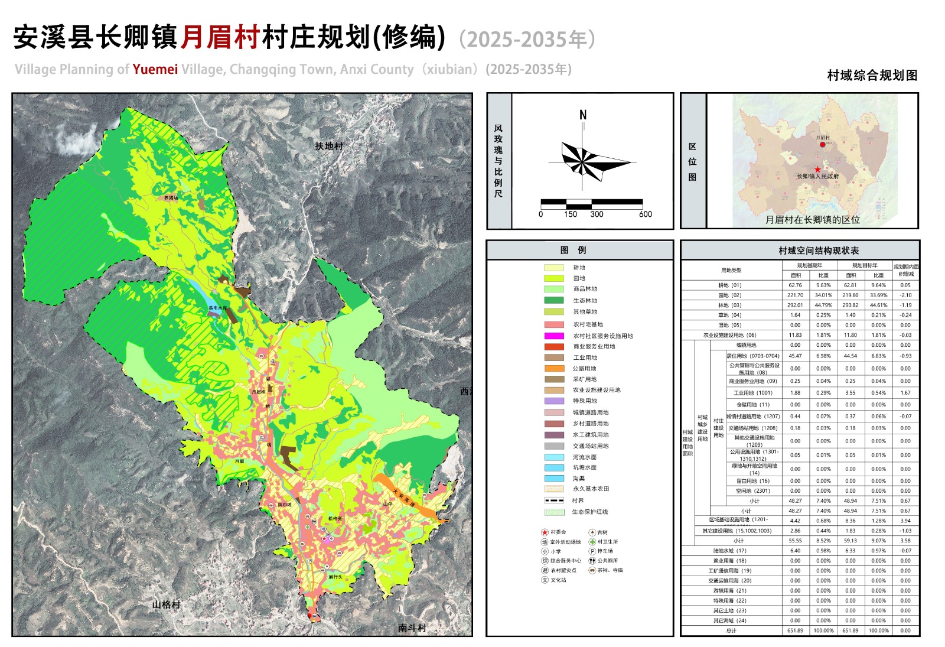The width and height of the screenshot is (945, 647).
Task: Click the 古树 tree icon in the legend
Action: 592,532
